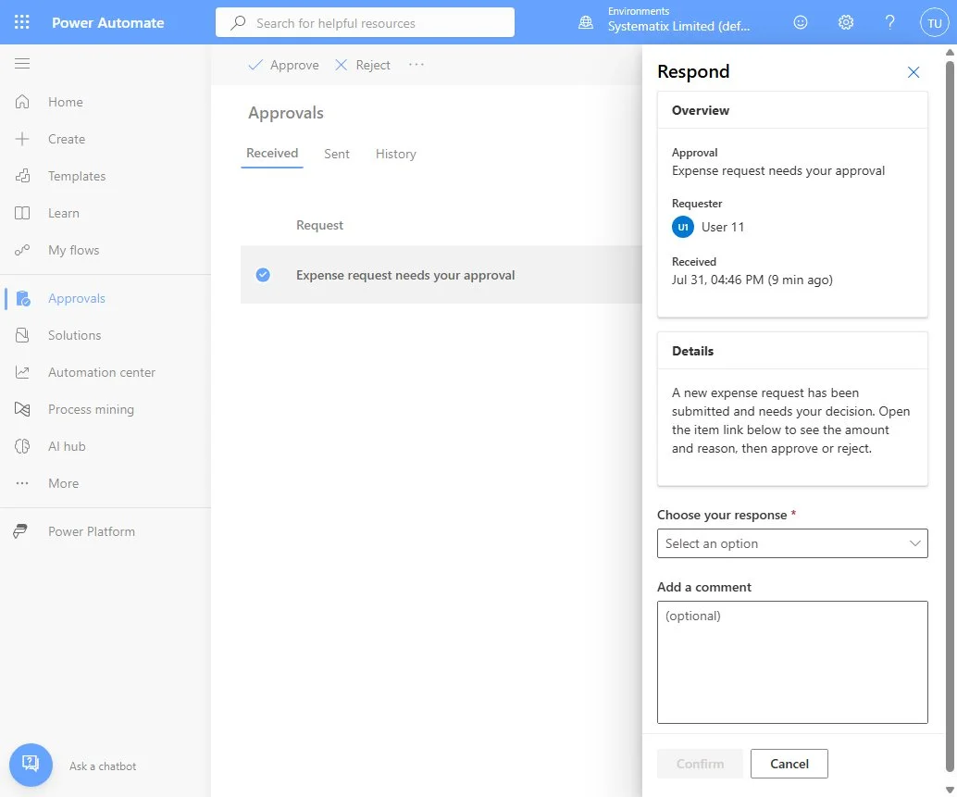Click the Process mining icon
957x797 pixels.
(x=22, y=409)
